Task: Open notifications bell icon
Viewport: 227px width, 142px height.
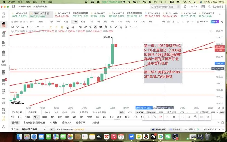Action: click(185, 7)
